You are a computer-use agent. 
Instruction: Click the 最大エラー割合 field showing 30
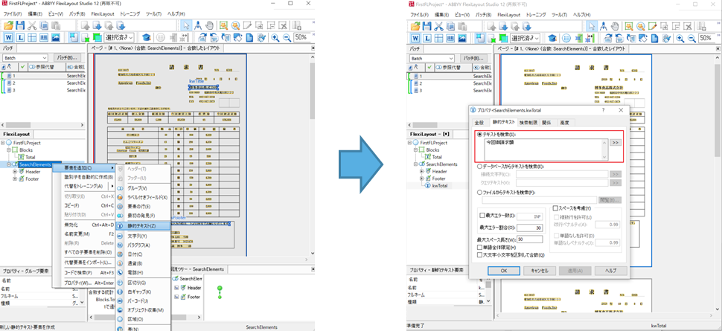(529, 228)
